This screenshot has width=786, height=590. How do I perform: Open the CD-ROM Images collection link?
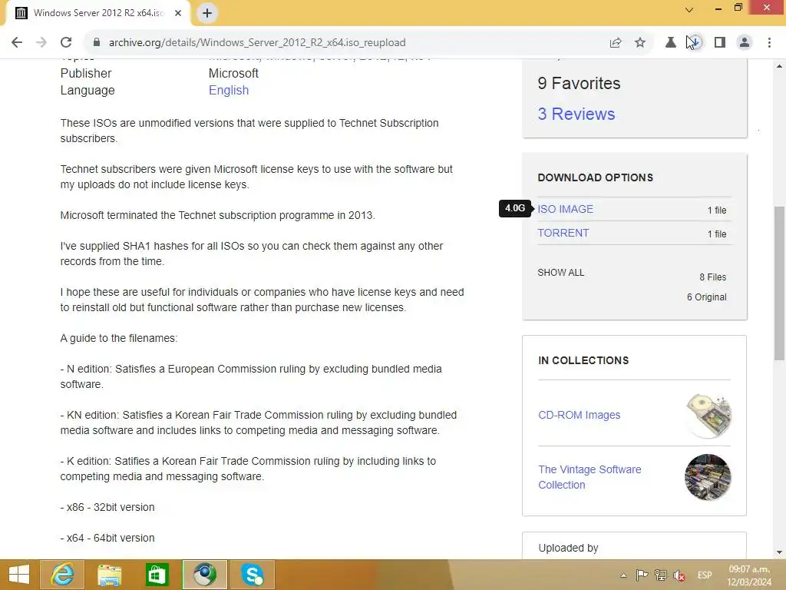[579, 415]
